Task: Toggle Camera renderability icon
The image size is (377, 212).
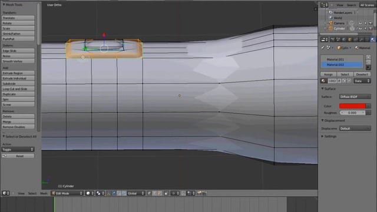Action: pyautogui.click(x=371, y=23)
